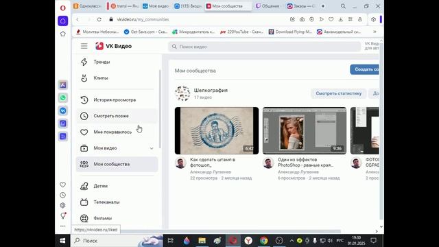Open Мои сообщества section
The image size is (439, 247).
tap(117, 164)
